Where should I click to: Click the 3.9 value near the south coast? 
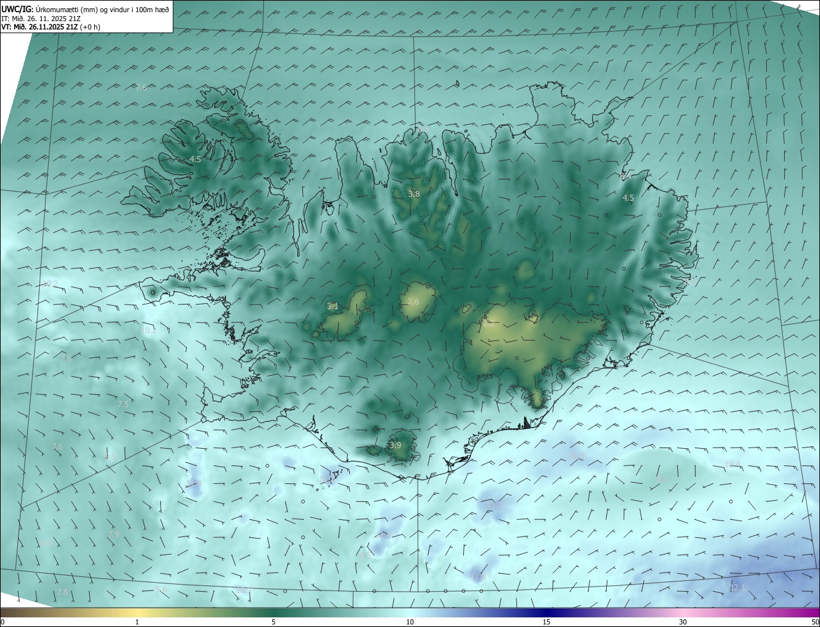tap(395, 445)
